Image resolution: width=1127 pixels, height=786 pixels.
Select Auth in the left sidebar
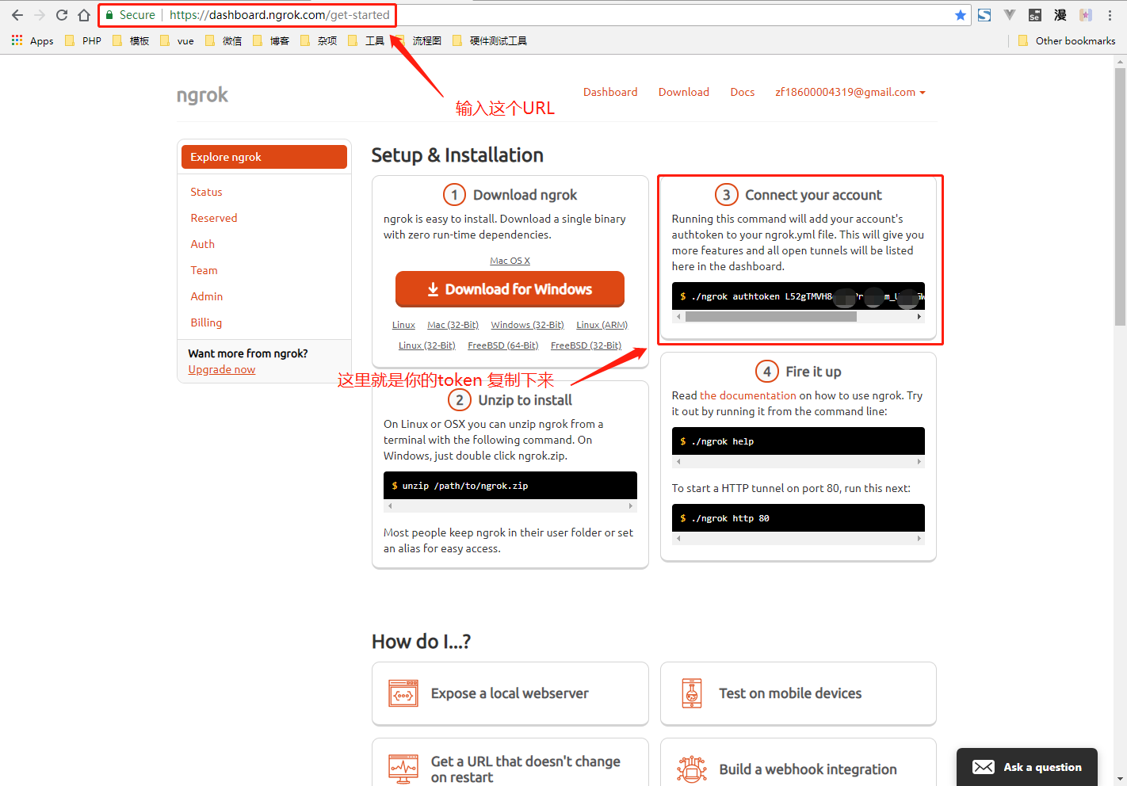[x=202, y=244]
